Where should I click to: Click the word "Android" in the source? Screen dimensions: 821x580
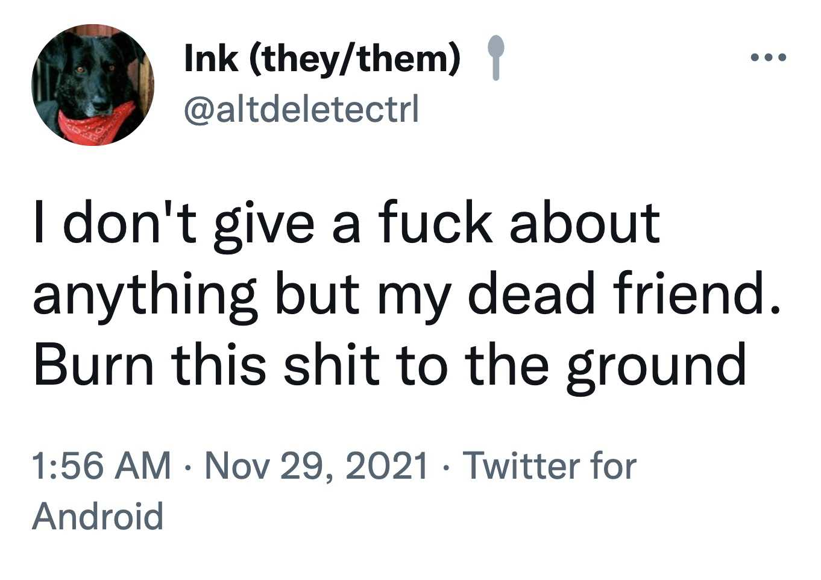pyautogui.click(x=98, y=517)
